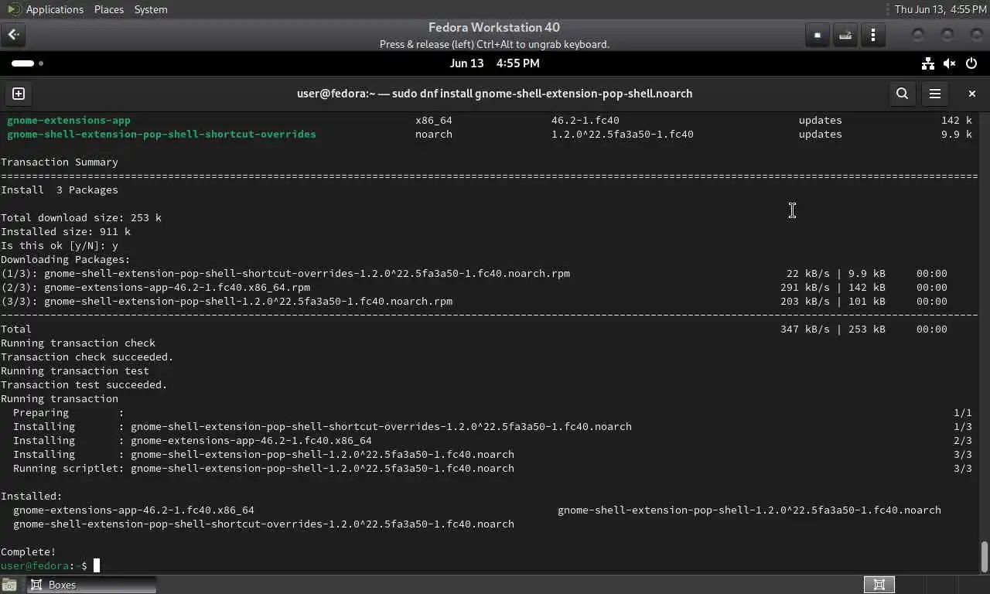The image size is (990, 594).
Task: Click the green gnome-extensions-app package name
Action: 69,120
